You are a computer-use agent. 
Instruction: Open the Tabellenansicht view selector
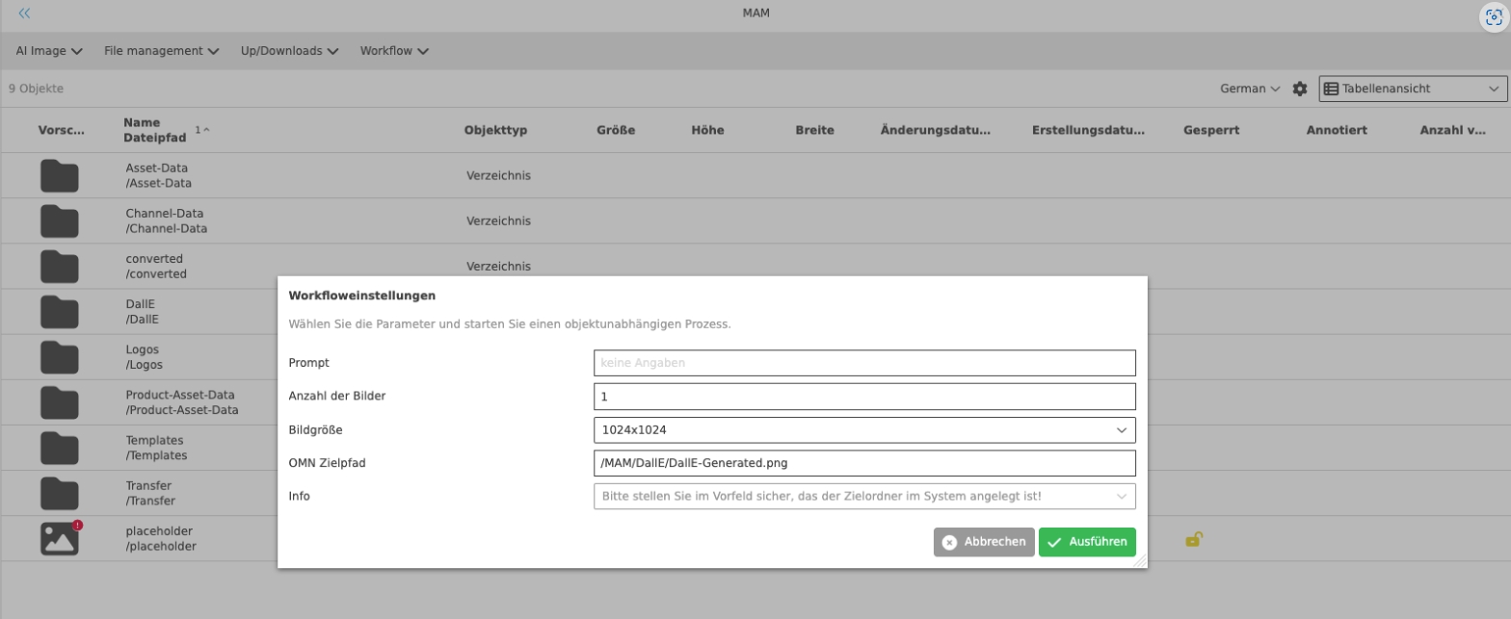point(1412,89)
